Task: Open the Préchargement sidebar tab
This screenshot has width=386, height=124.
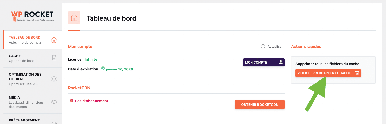Action: tap(24, 120)
